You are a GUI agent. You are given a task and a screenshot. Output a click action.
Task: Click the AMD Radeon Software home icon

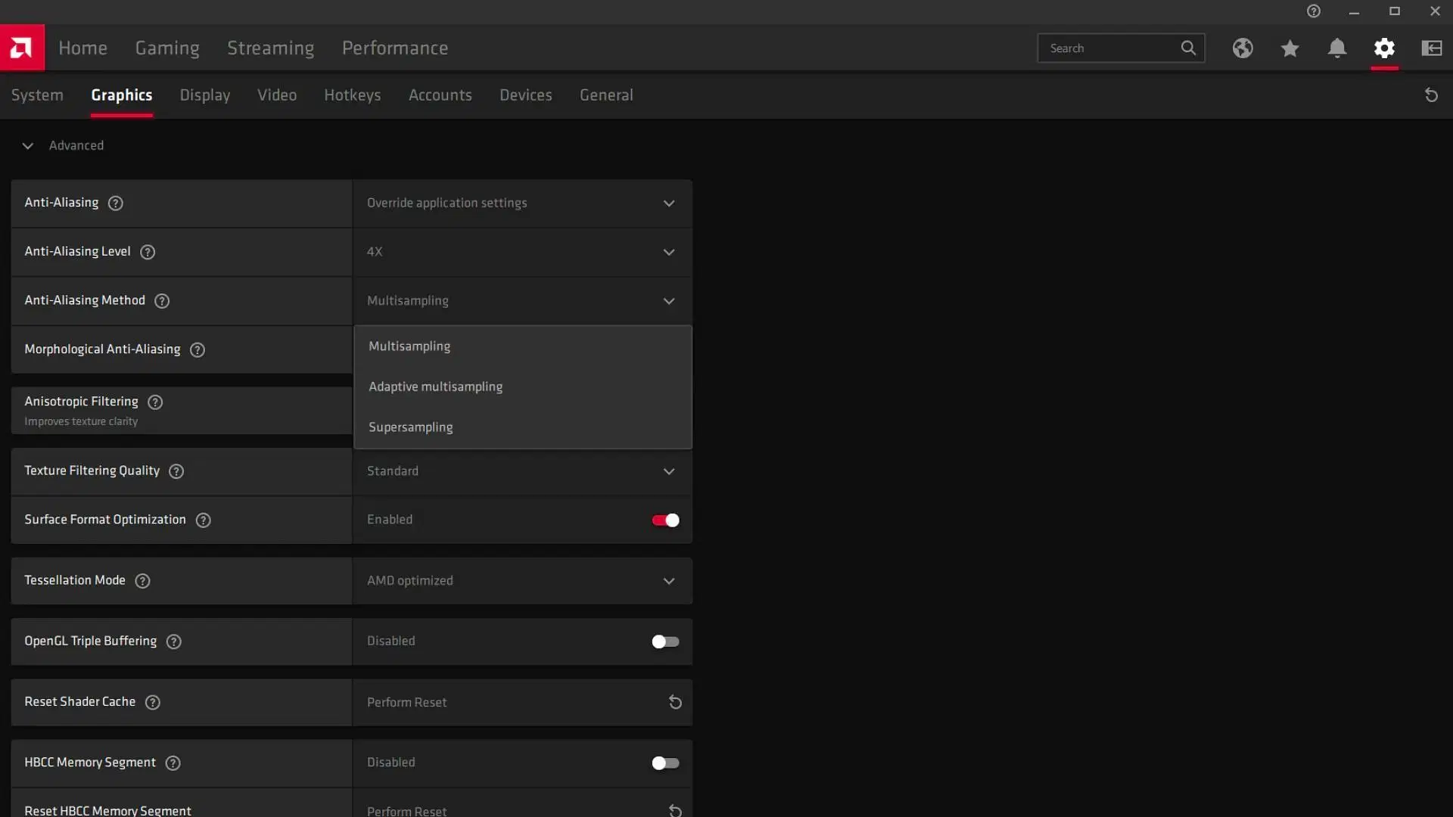pos(22,47)
